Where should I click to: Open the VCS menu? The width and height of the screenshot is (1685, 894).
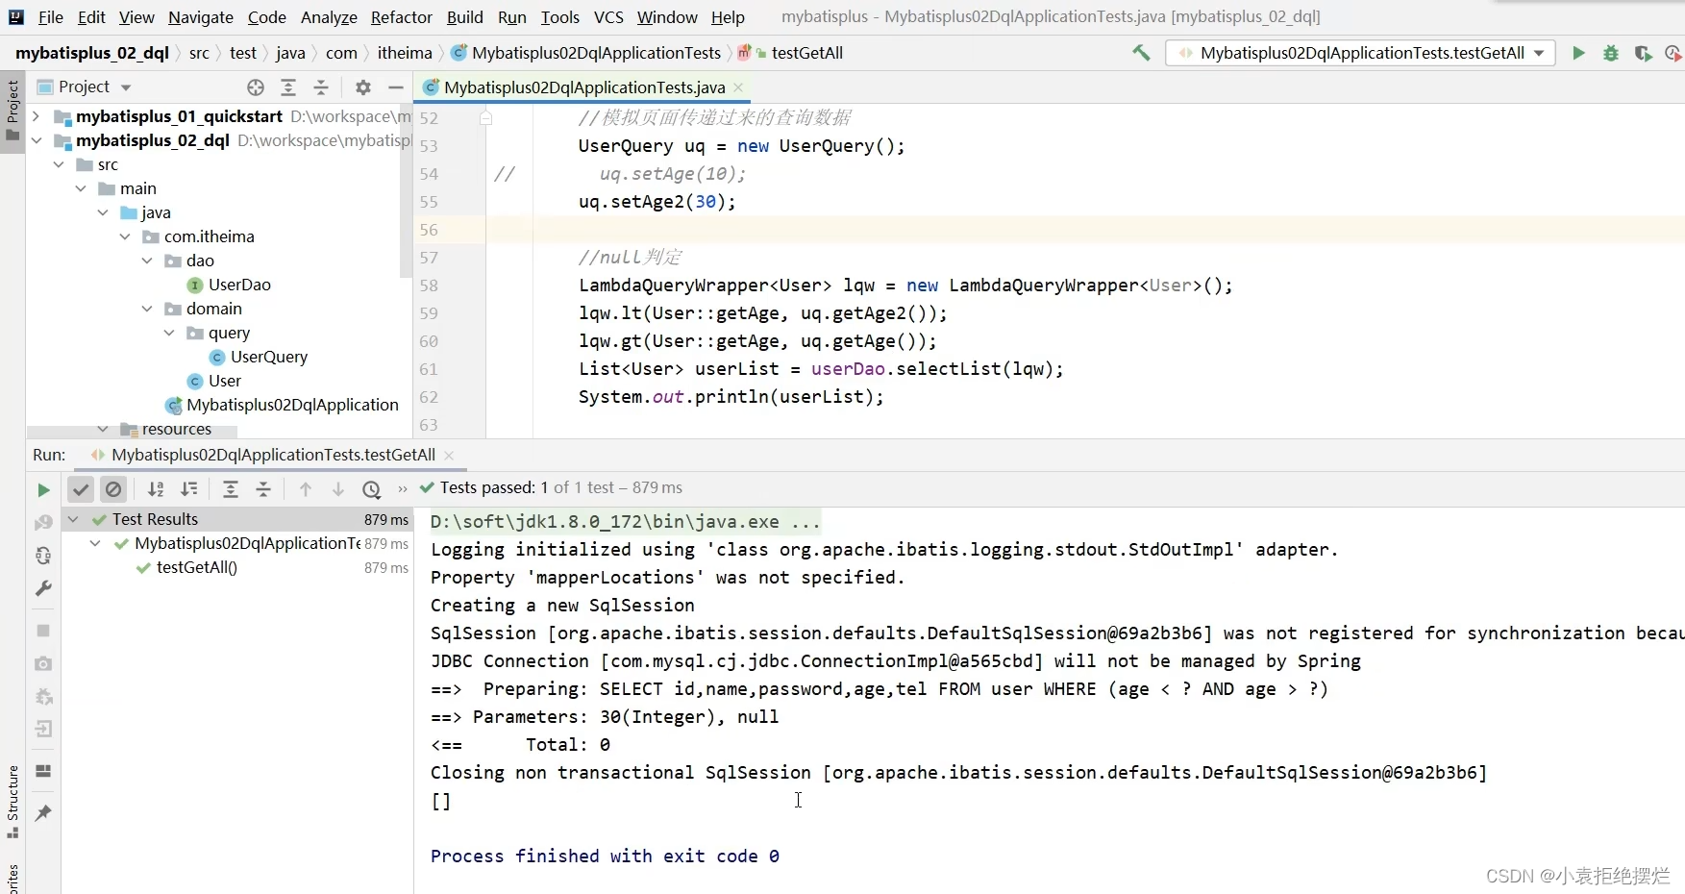pyautogui.click(x=608, y=17)
